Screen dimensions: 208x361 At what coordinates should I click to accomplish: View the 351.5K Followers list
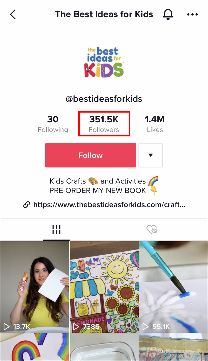point(104,124)
